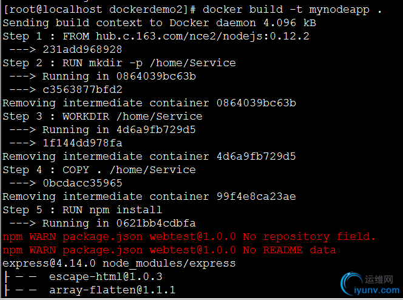Click the Step 2 RUN mkdir line
The image size is (403, 300).
click(119, 63)
